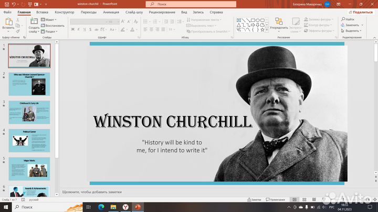The height and width of the screenshot is (212, 378).
Task: Toggle the Заметки notes pane
Action: [254, 200]
